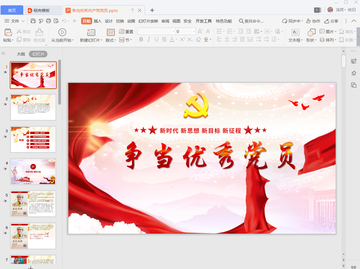Open the 大纲 outline panel tab
Image resolution: width=360 pixels, height=269 pixels.
[21, 54]
